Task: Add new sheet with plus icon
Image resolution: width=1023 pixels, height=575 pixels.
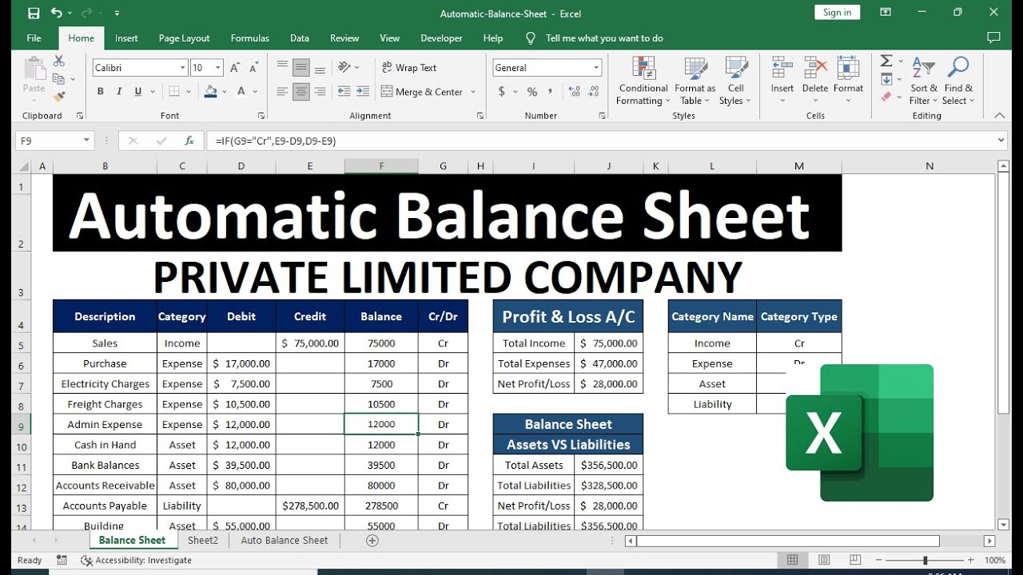Action: (372, 541)
